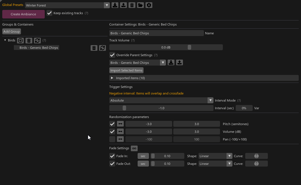Toggle the Fade In checkbox
Image resolution: width=301 pixels, height=185 pixels.
(112, 156)
